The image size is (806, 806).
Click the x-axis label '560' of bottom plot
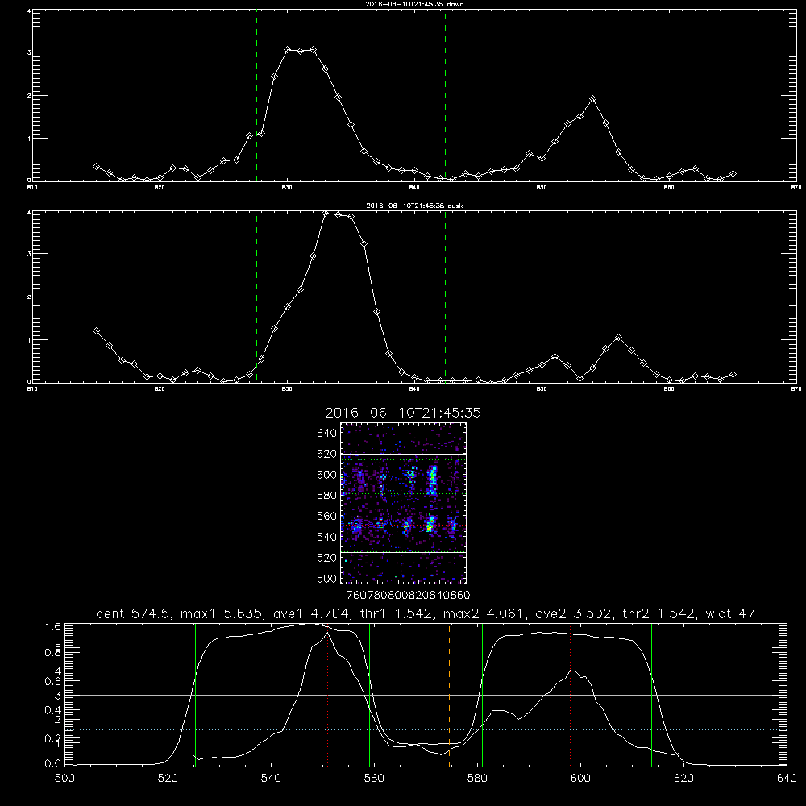click(374, 779)
